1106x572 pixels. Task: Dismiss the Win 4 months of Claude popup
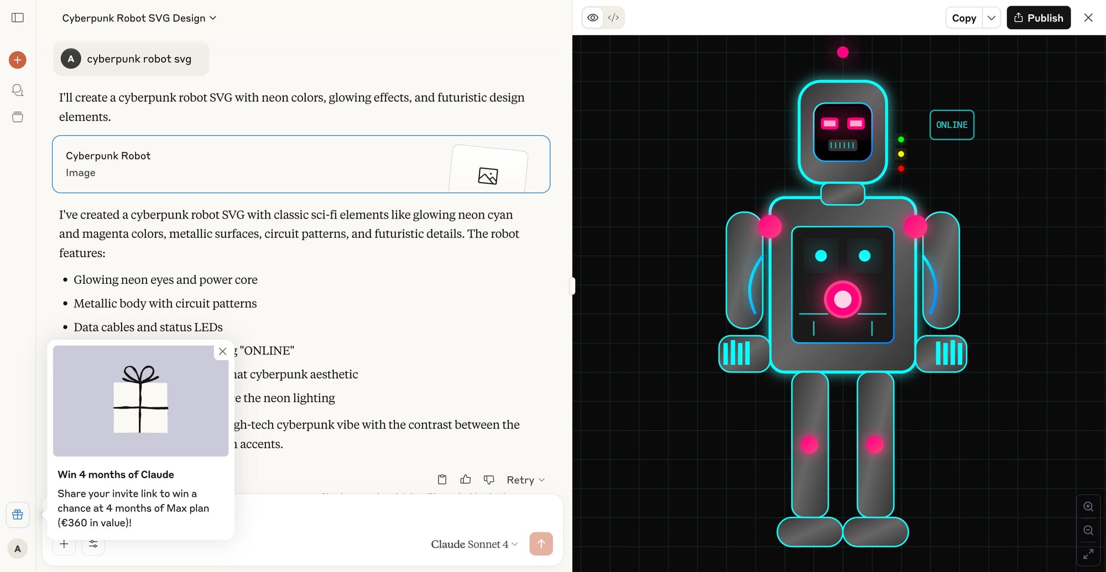[x=222, y=352]
